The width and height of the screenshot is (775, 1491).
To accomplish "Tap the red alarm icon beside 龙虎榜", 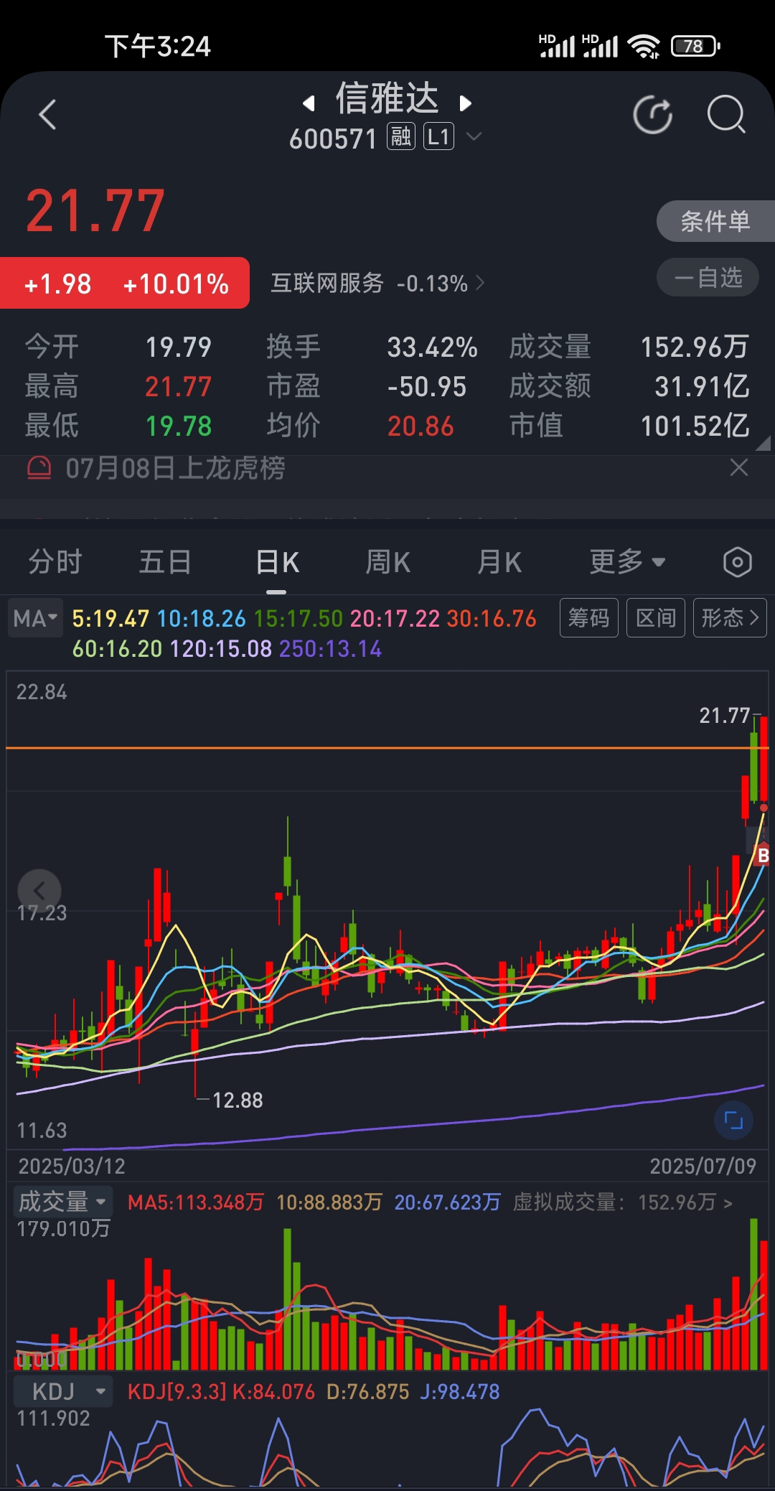I will click(39, 468).
